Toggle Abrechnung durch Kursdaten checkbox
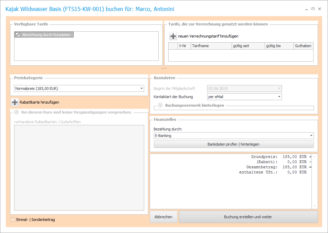 tap(18, 35)
